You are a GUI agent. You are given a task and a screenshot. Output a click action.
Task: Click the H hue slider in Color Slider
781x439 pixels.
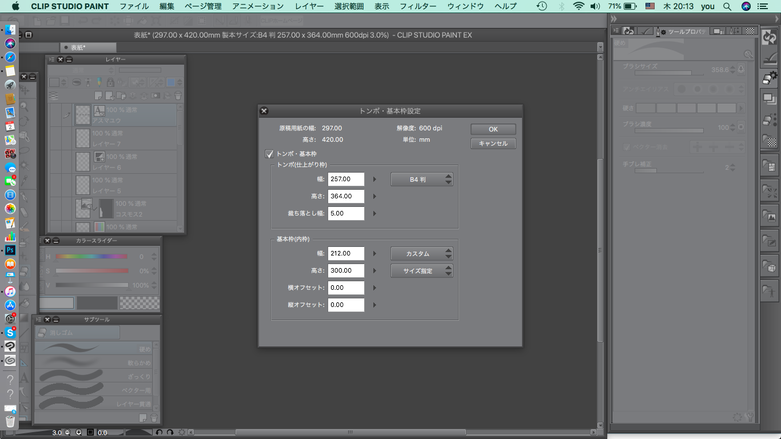pos(91,257)
